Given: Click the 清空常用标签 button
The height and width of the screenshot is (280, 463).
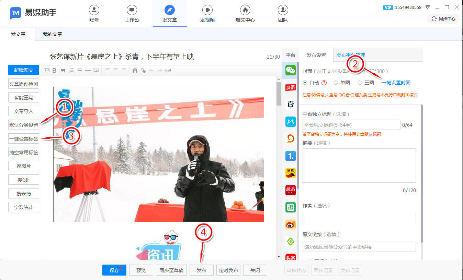Looking at the screenshot, I should [x=24, y=153].
